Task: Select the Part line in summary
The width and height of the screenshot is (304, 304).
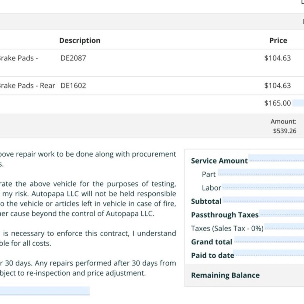Action: tap(209, 174)
